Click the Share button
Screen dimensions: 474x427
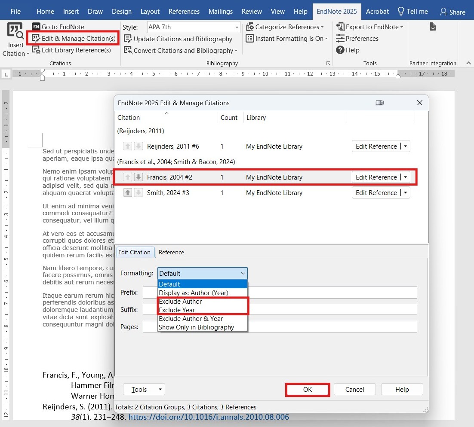click(452, 12)
